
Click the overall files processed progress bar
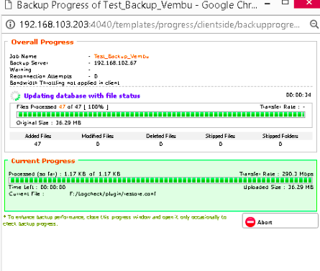pos(160,114)
